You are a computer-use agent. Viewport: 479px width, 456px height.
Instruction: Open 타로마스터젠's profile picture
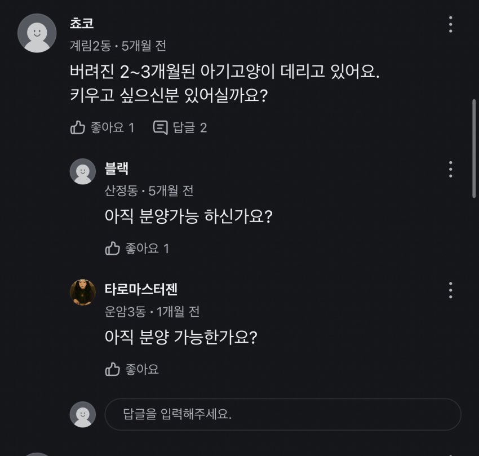(x=82, y=292)
